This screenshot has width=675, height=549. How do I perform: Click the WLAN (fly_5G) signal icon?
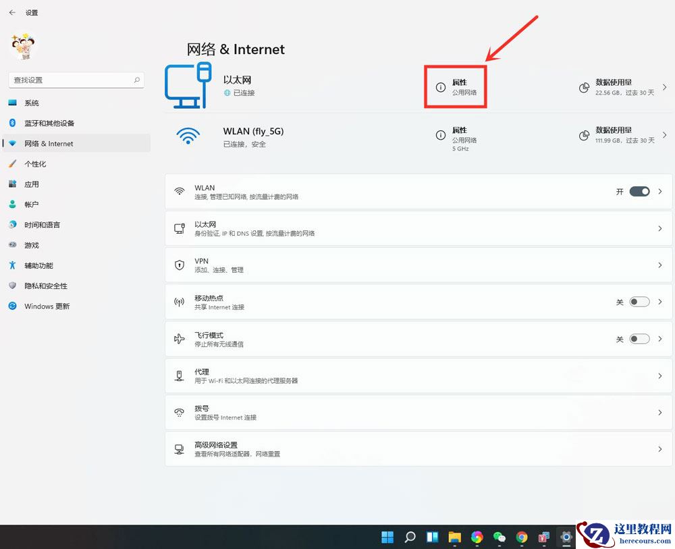[189, 136]
